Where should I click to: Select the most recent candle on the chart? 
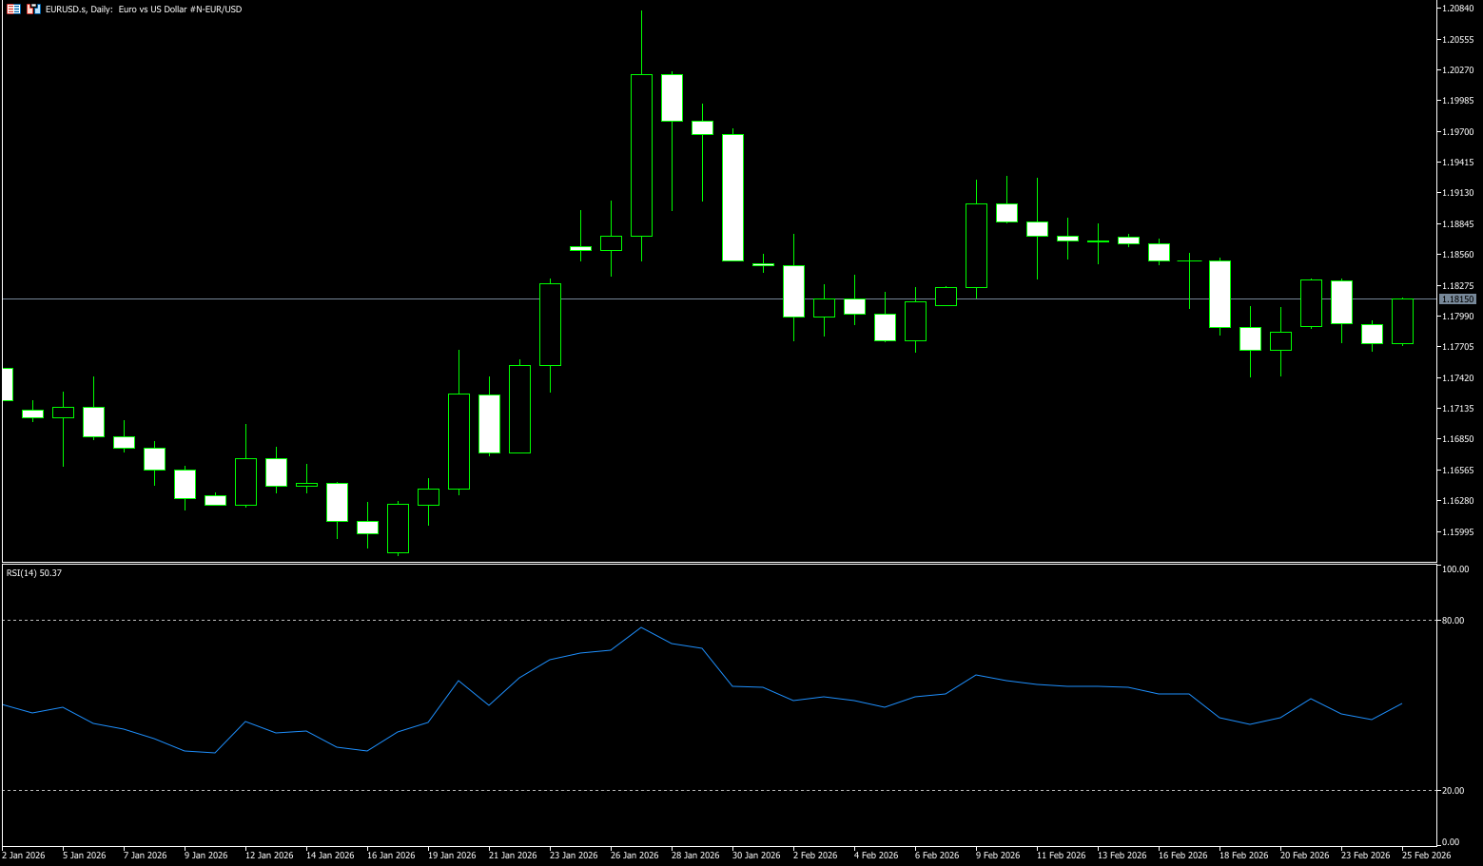(x=1402, y=321)
